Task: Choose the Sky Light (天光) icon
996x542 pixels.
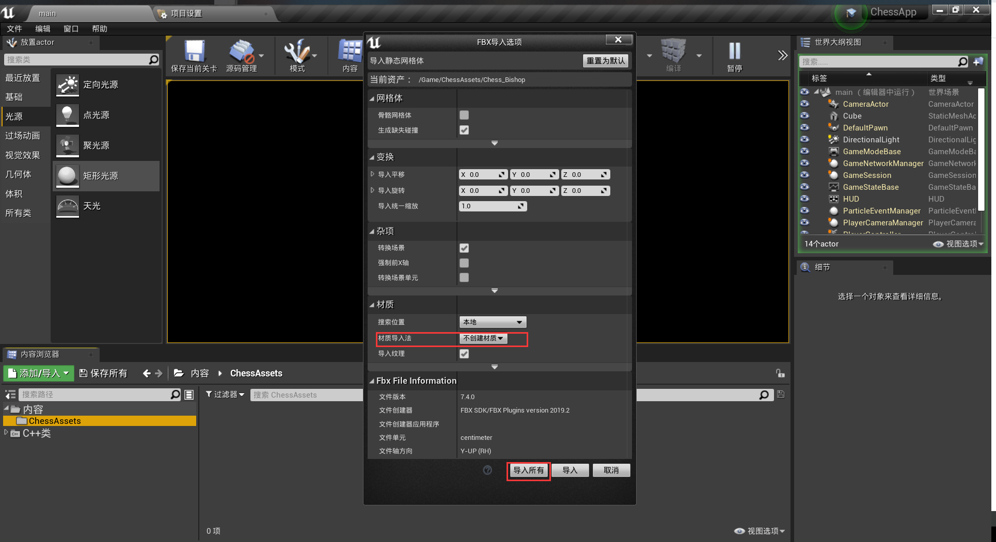Action: coord(68,206)
